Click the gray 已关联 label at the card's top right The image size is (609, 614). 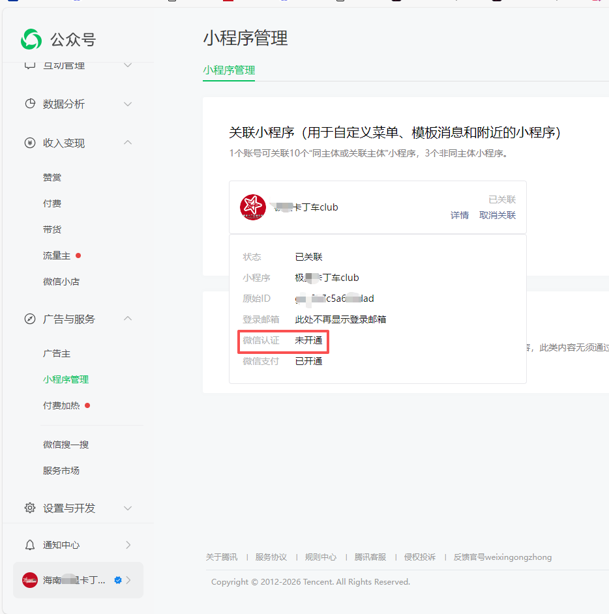tap(502, 199)
